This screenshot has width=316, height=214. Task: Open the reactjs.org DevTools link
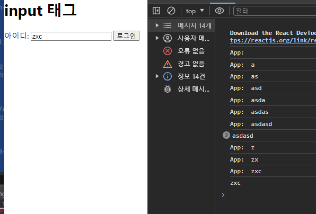click(x=273, y=40)
